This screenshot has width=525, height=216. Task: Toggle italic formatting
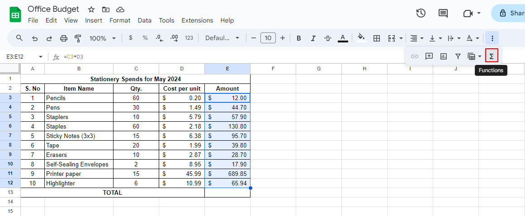tap(313, 38)
